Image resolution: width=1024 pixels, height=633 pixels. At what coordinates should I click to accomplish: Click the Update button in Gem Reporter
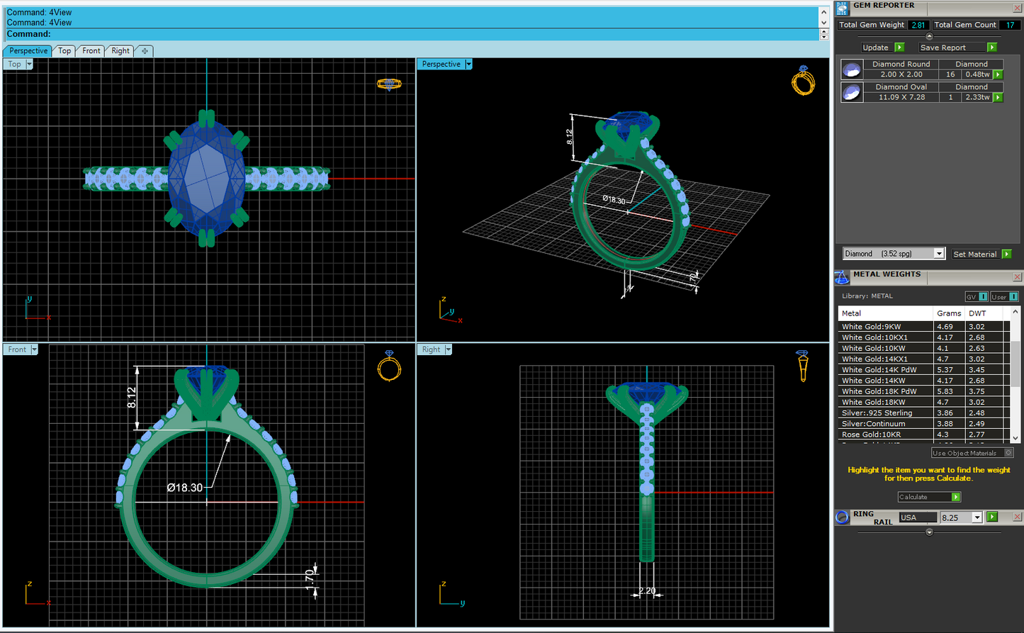pos(883,47)
